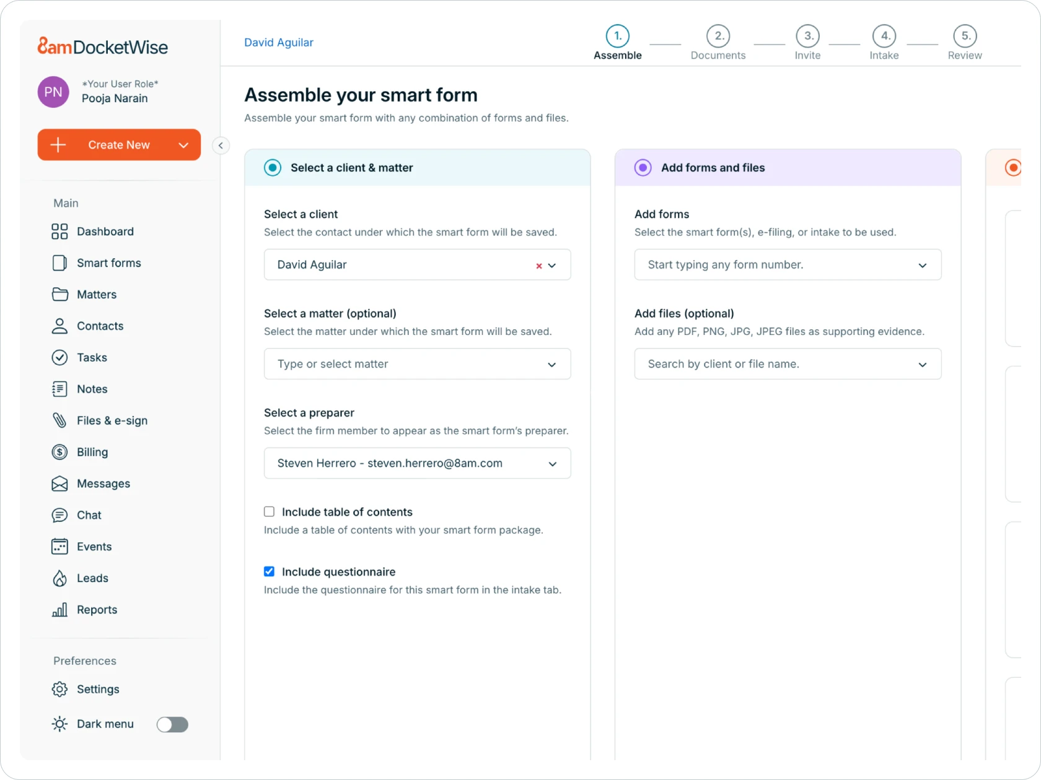Click the 8am DocketWise logo
Image resolution: width=1041 pixels, height=780 pixels.
103,46
